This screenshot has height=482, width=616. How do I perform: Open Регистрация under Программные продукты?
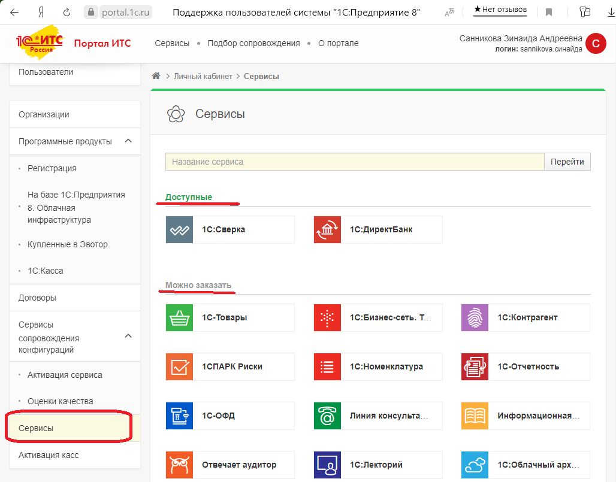(52, 168)
